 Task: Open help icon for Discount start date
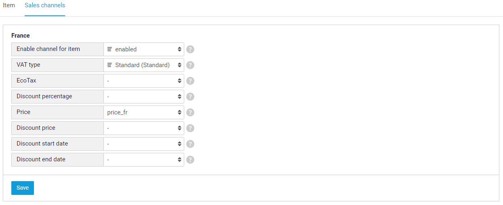[190, 144]
